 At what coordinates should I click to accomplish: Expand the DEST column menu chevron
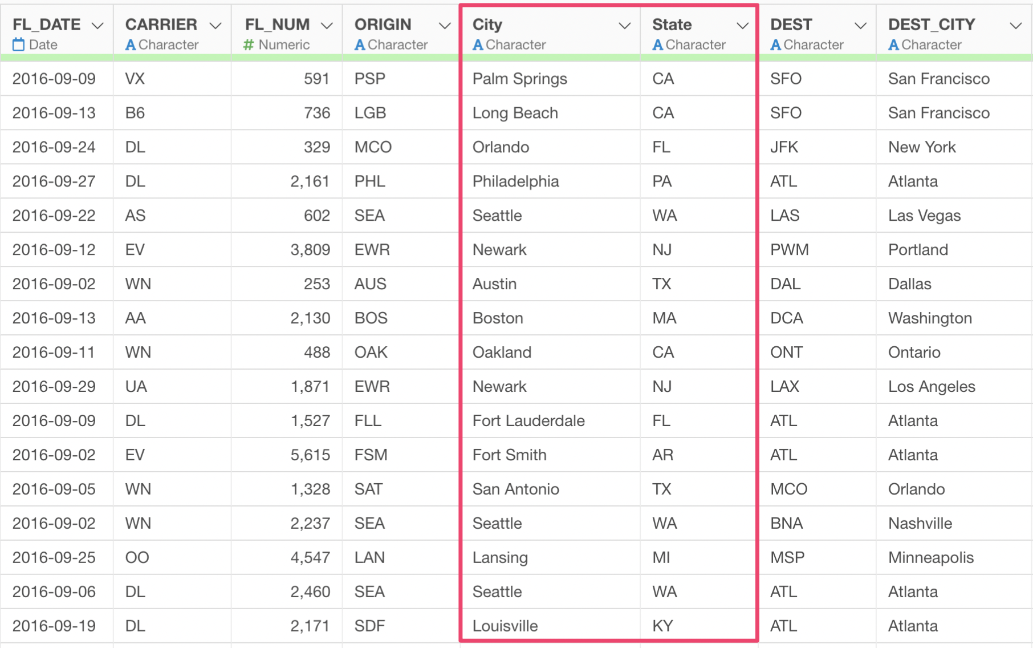(860, 26)
